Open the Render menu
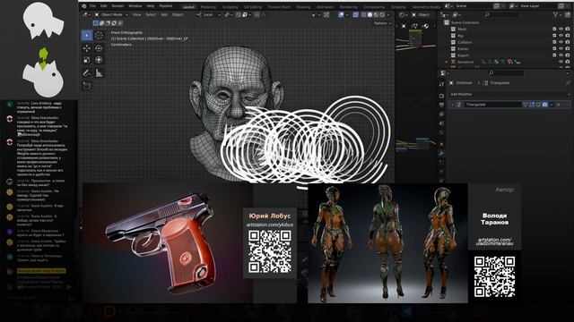Viewport: 574px width, 322px height. (117, 6)
